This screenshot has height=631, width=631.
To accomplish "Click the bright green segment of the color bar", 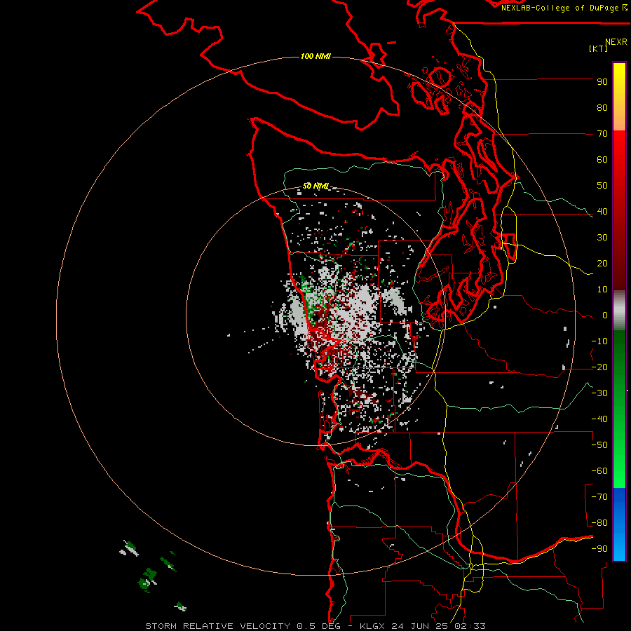I will coord(619,463).
